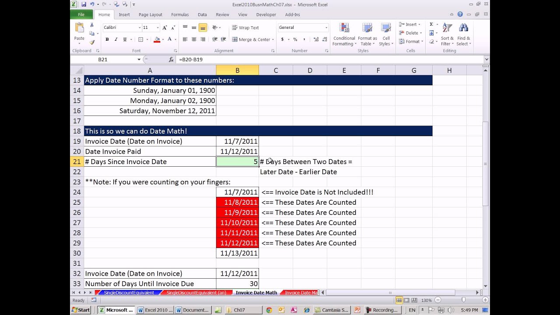
Task: Save workbook from Quick Access Toolbar
Action: coord(84,4)
